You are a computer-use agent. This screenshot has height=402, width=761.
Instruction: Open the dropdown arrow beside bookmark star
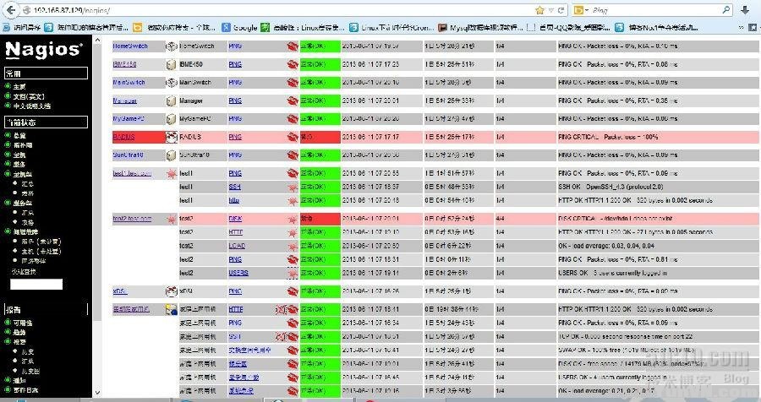point(550,10)
